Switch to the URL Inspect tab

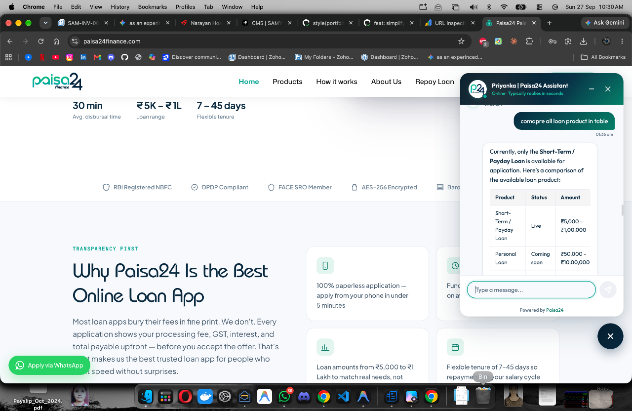[449, 23]
